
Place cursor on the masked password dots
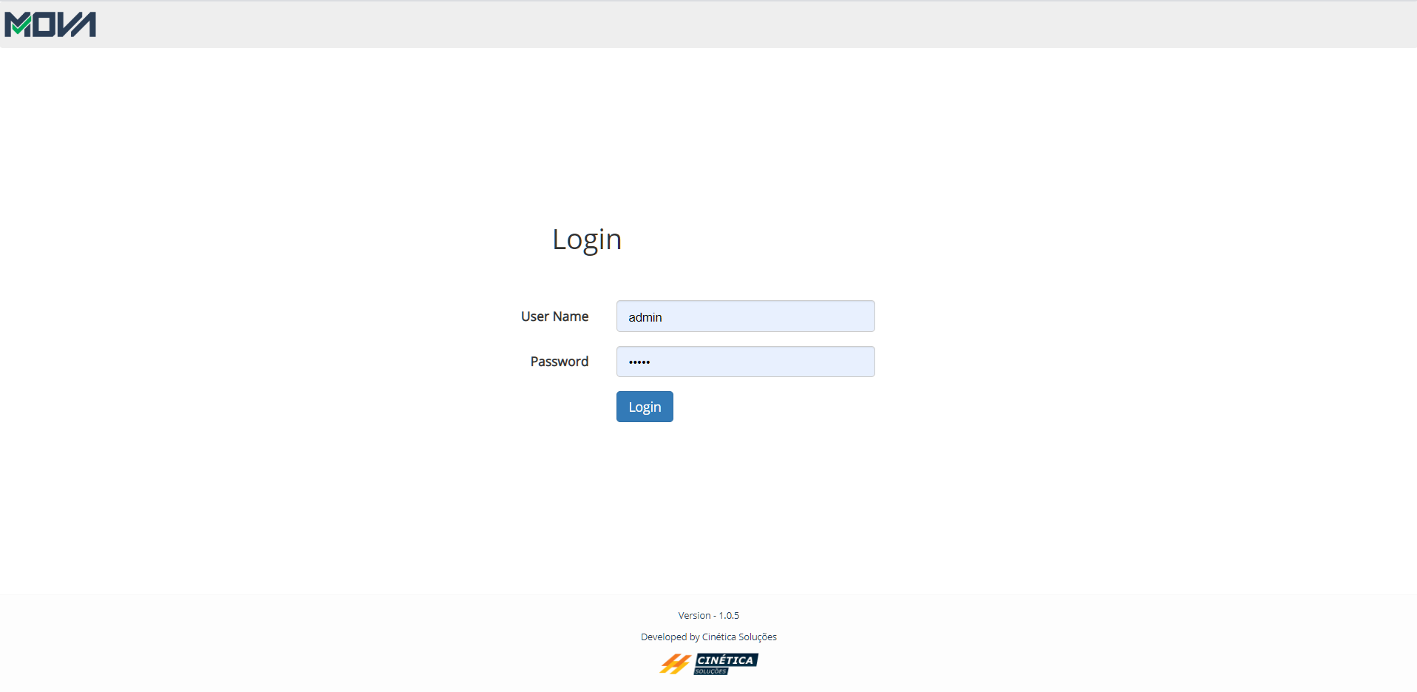pyautogui.click(x=639, y=362)
